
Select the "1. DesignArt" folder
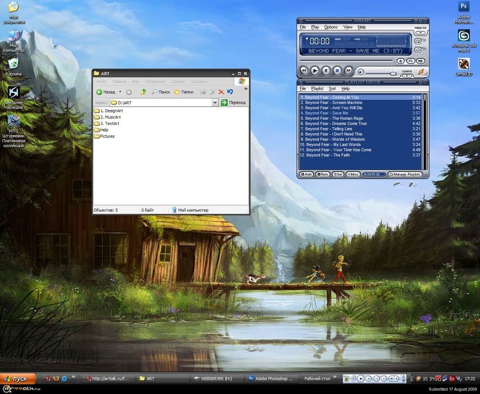tap(108, 111)
